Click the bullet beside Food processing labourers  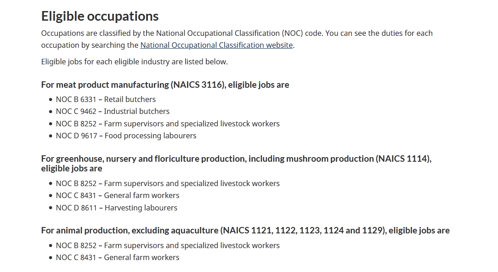(x=51, y=136)
